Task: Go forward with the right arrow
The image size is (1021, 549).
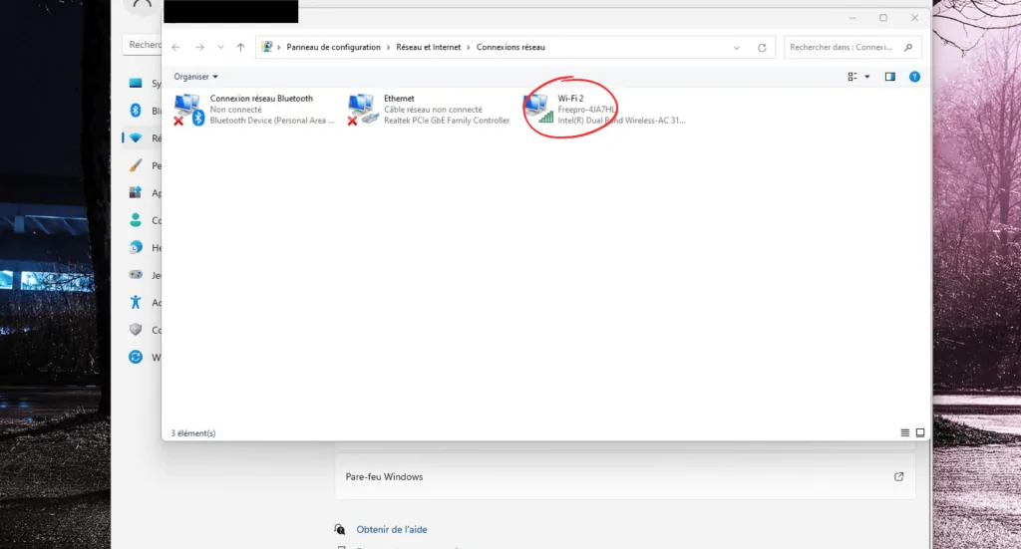Action: click(199, 48)
